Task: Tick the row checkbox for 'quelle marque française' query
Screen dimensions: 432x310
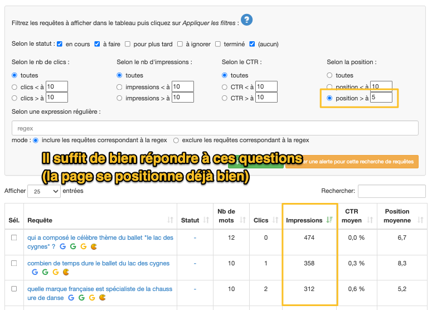Action: [14, 289]
